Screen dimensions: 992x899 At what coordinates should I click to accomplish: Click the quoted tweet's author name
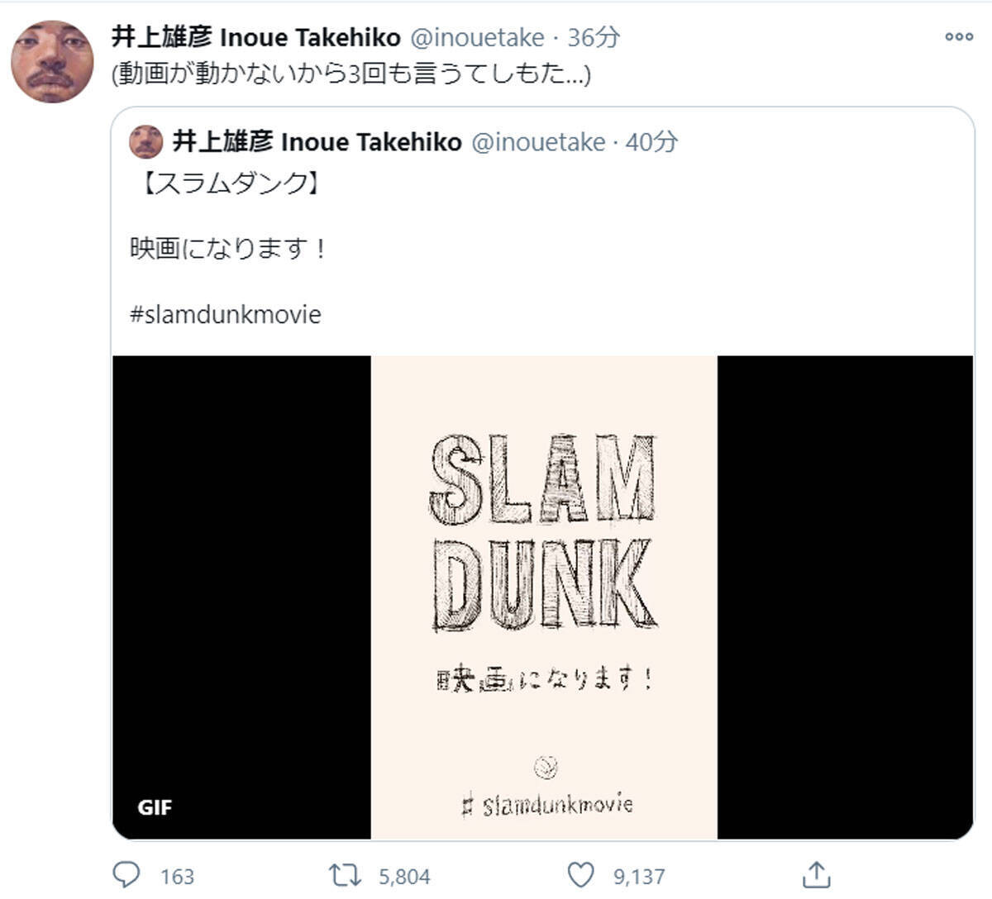coord(317,142)
